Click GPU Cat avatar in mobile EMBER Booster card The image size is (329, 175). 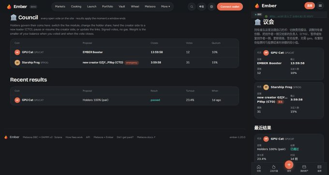(266, 53)
